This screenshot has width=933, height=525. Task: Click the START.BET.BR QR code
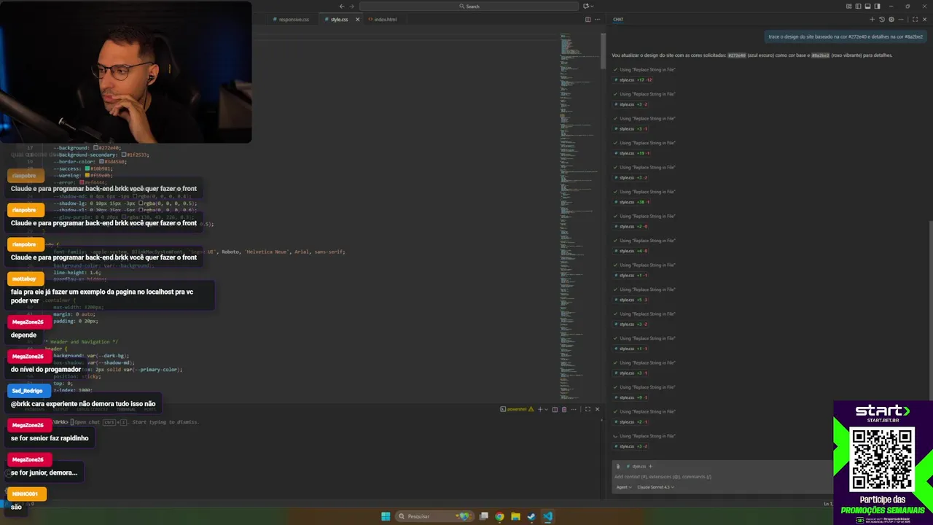[x=882, y=459]
